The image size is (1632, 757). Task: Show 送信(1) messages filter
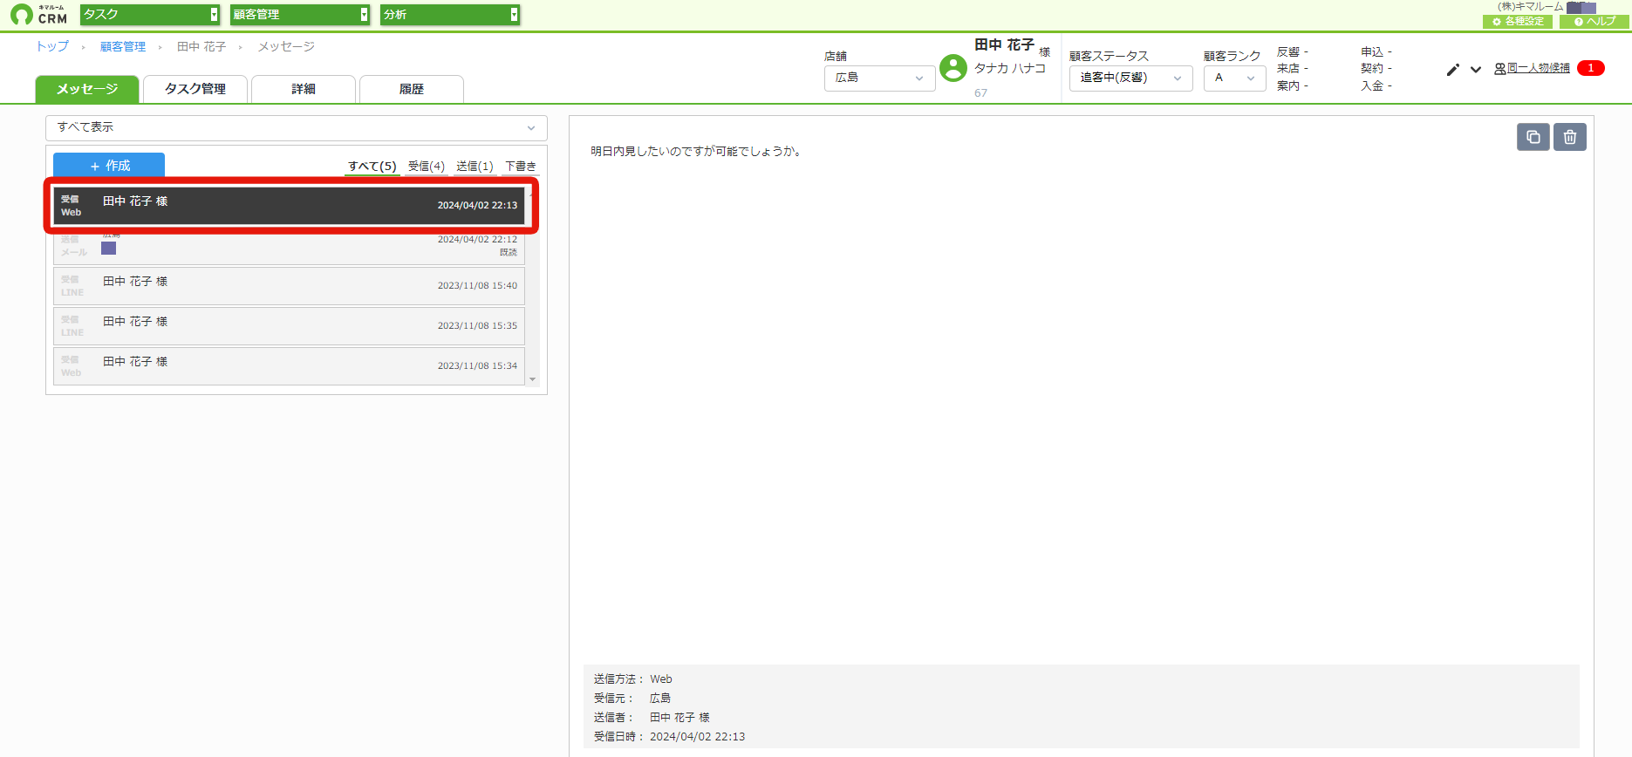[475, 166]
